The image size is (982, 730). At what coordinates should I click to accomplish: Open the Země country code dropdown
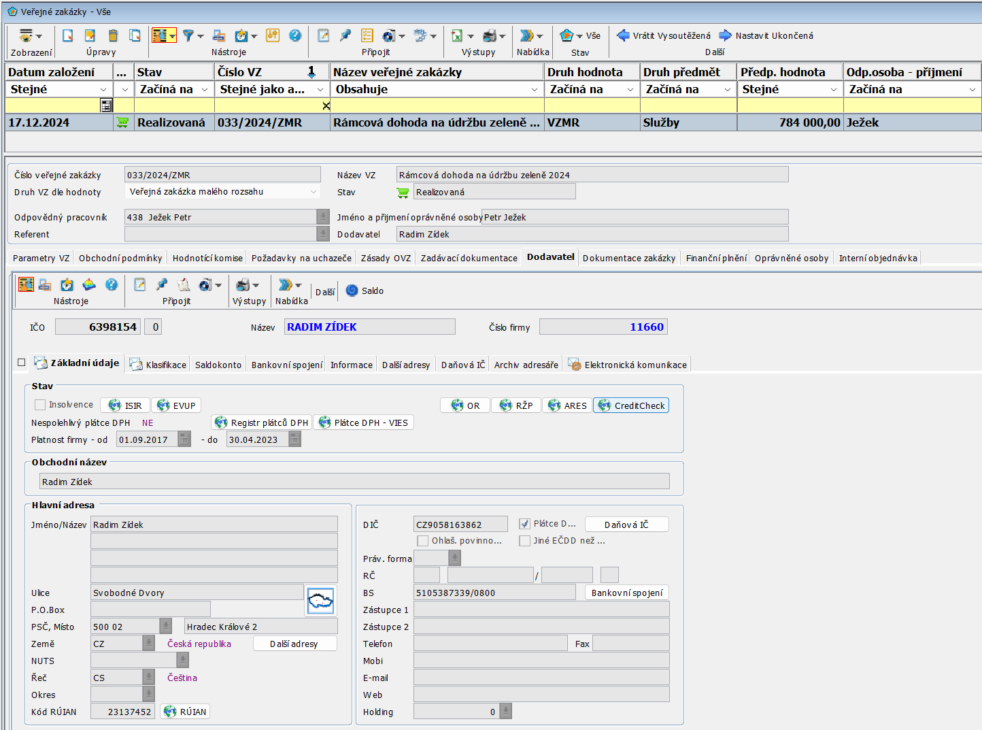pos(149,644)
